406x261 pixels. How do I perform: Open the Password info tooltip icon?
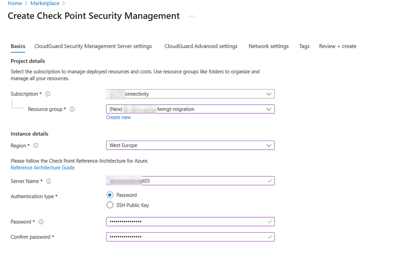tap(41, 222)
